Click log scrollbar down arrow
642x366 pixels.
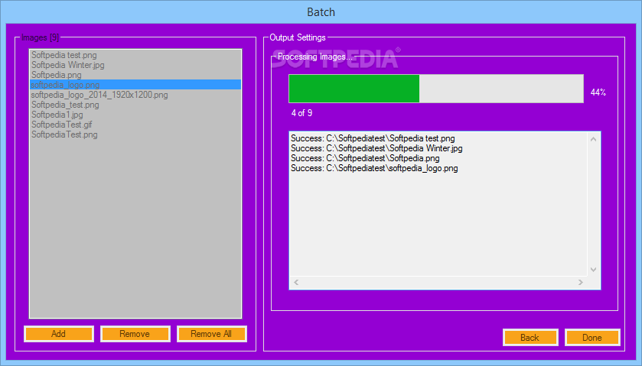[593, 270]
